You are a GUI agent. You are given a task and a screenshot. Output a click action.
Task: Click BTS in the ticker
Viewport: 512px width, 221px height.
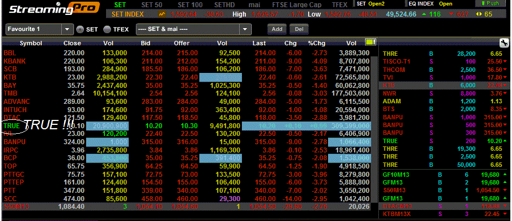389,109
